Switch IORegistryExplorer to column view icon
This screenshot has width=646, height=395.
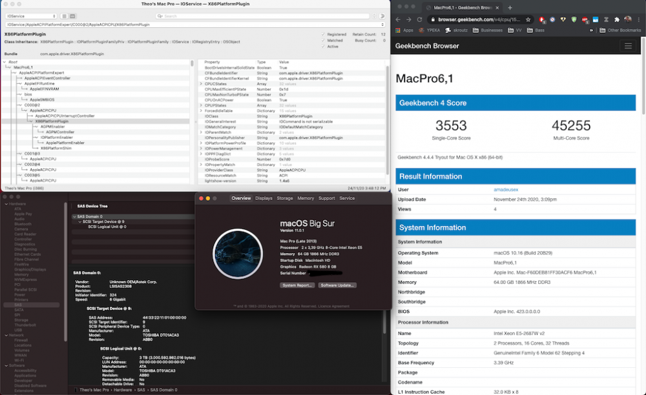(72, 16)
